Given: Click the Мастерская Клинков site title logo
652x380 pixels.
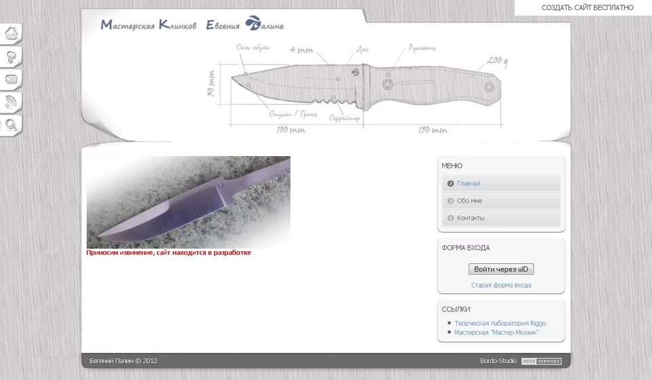Looking at the screenshot, I should pos(192,25).
